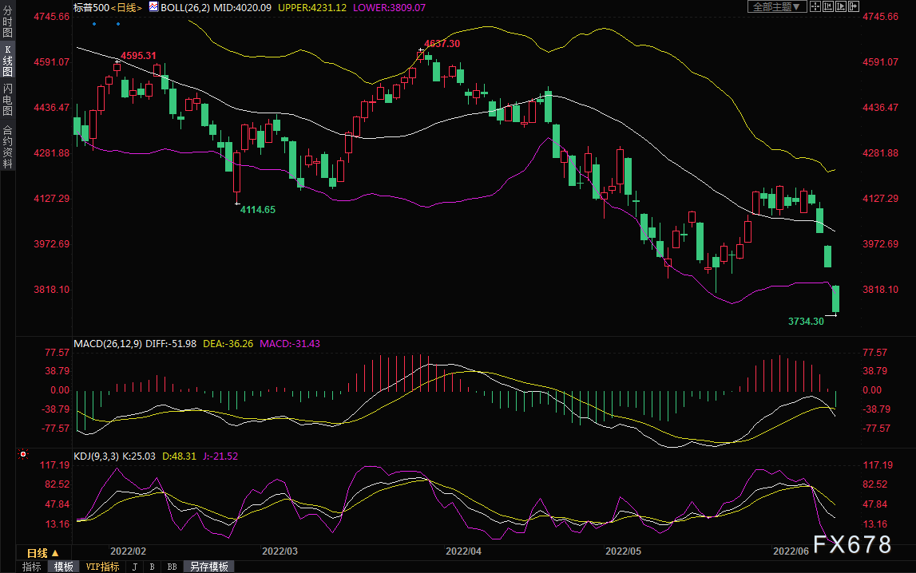Click the second blue dot marker above the chart

(119, 23)
